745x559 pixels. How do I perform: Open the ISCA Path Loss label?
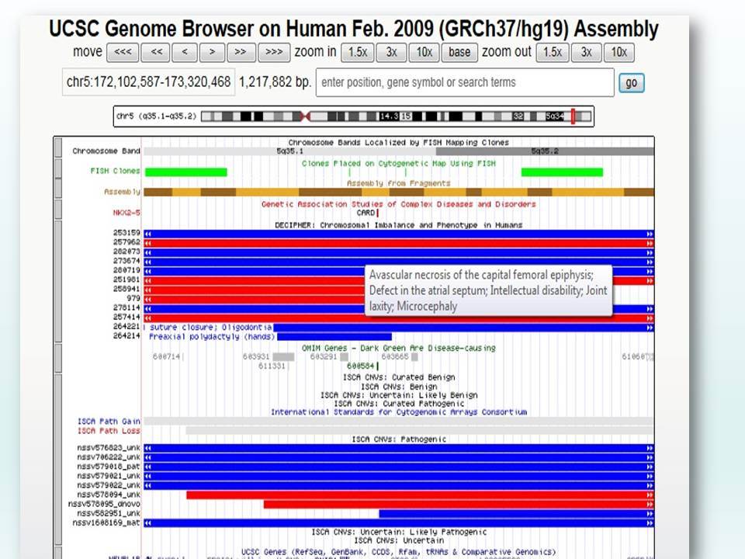coord(109,431)
